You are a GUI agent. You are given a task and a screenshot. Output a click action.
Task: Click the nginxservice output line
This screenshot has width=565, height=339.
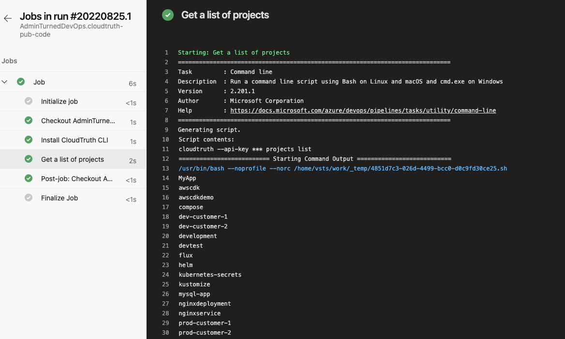coord(199,313)
